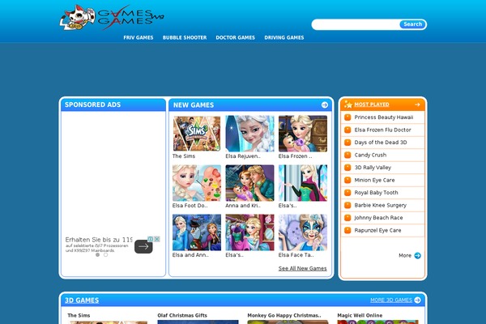This screenshot has height=324, width=486.
Task: Click the 3D Games heading link
Action: point(82,301)
